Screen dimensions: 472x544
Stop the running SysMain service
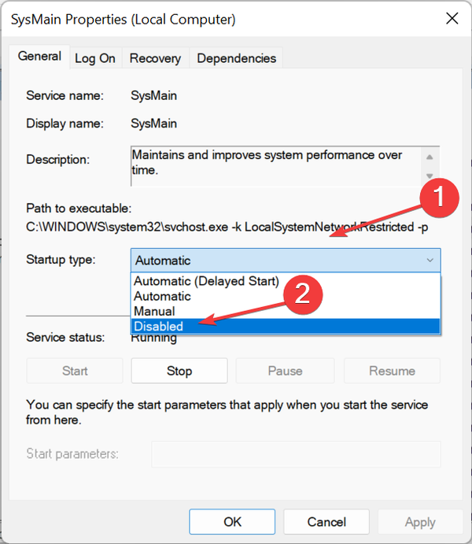(179, 371)
